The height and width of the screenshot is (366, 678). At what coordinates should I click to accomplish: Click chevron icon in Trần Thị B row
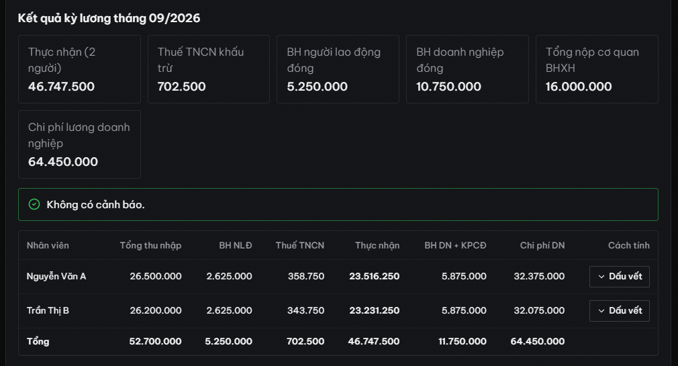coord(601,311)
